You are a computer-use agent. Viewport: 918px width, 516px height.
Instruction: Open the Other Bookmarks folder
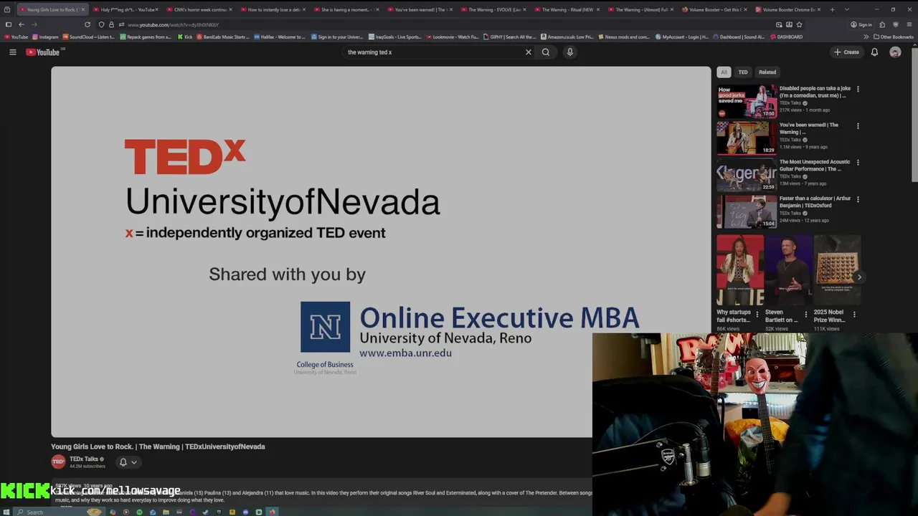pyautogui.click(x=894, y=37)
